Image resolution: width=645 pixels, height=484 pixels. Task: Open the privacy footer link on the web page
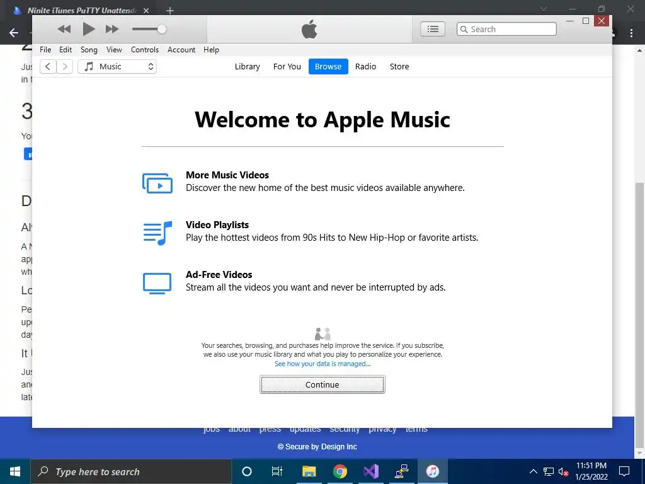pos(382,430)
